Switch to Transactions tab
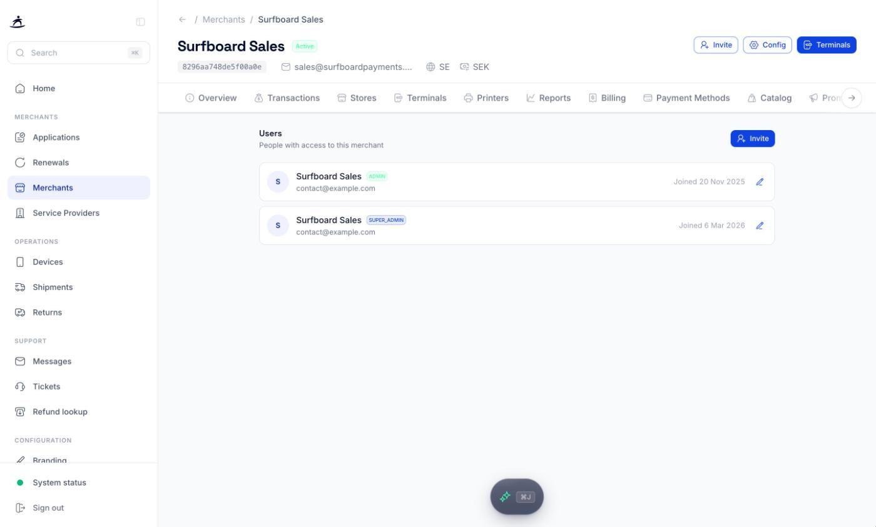 [x=287, y=98]
